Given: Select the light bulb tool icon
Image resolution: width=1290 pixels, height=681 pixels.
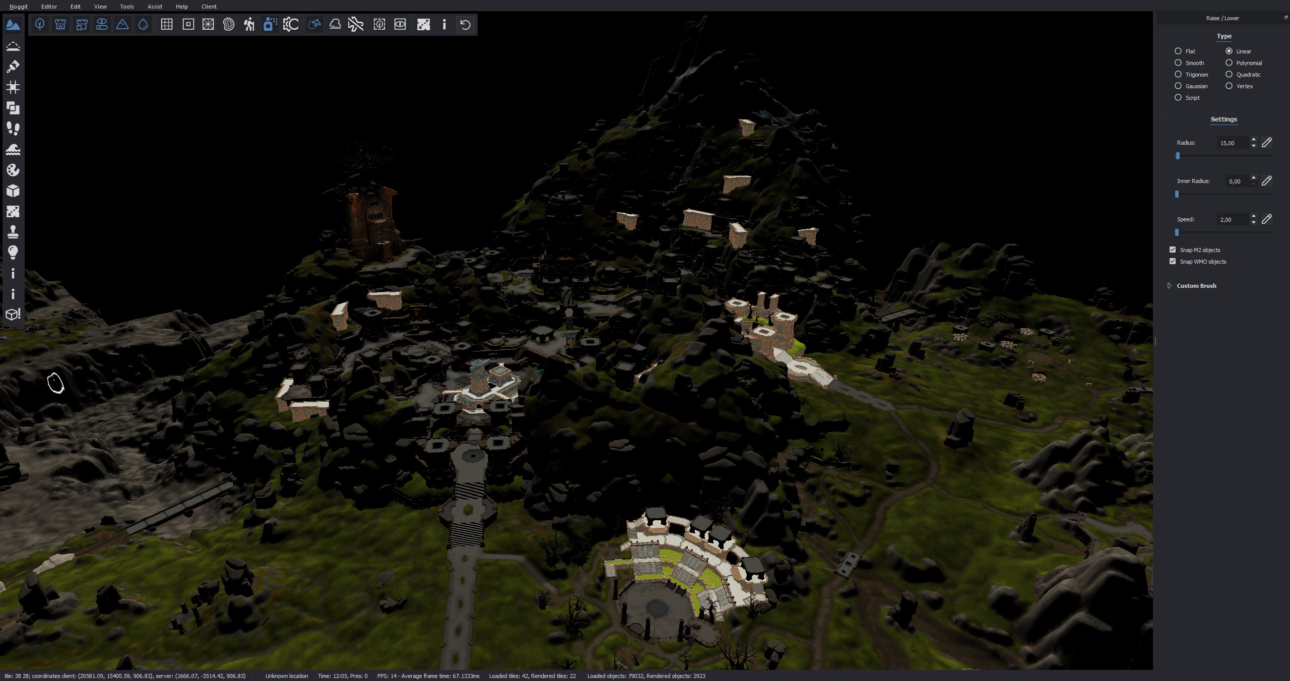Looking at the screenshot, I should click(13, 253).
